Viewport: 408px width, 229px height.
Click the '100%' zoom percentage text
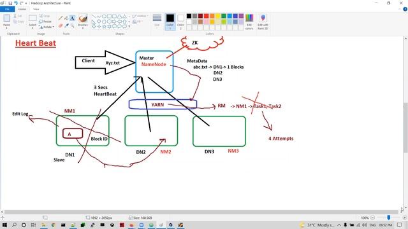click(365, 218)
